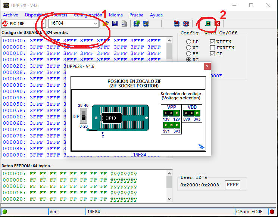Open the Configuración menu
278x217 pixels.
88,15
